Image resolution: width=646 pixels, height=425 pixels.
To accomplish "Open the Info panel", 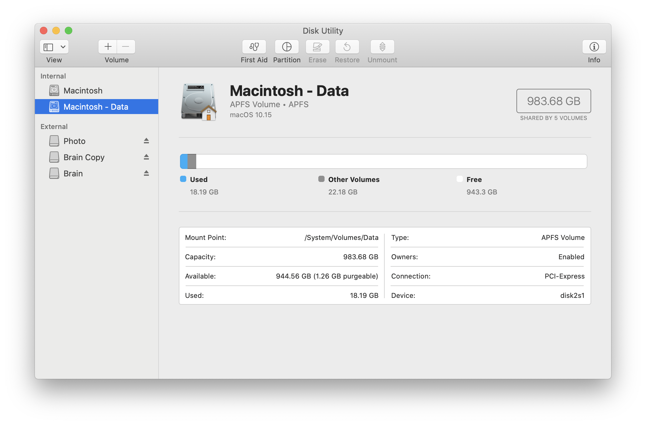I will [x=594, y=47].
